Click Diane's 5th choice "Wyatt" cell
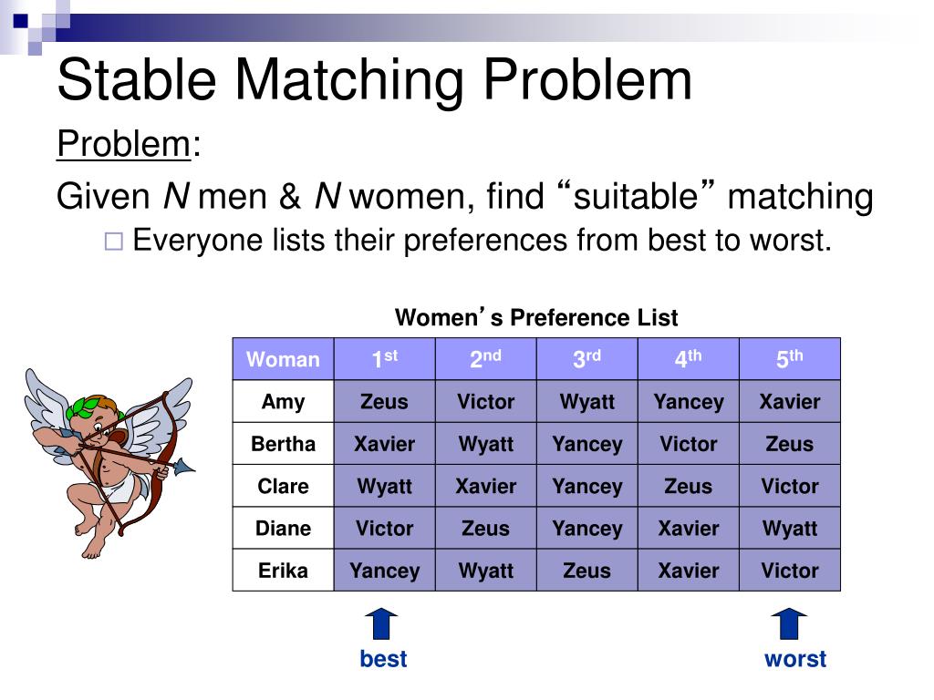The height and width of the screenshot is (700, 934). pos(789,529)
